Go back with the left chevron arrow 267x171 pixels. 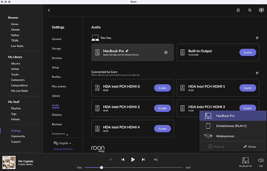point(49,10)
